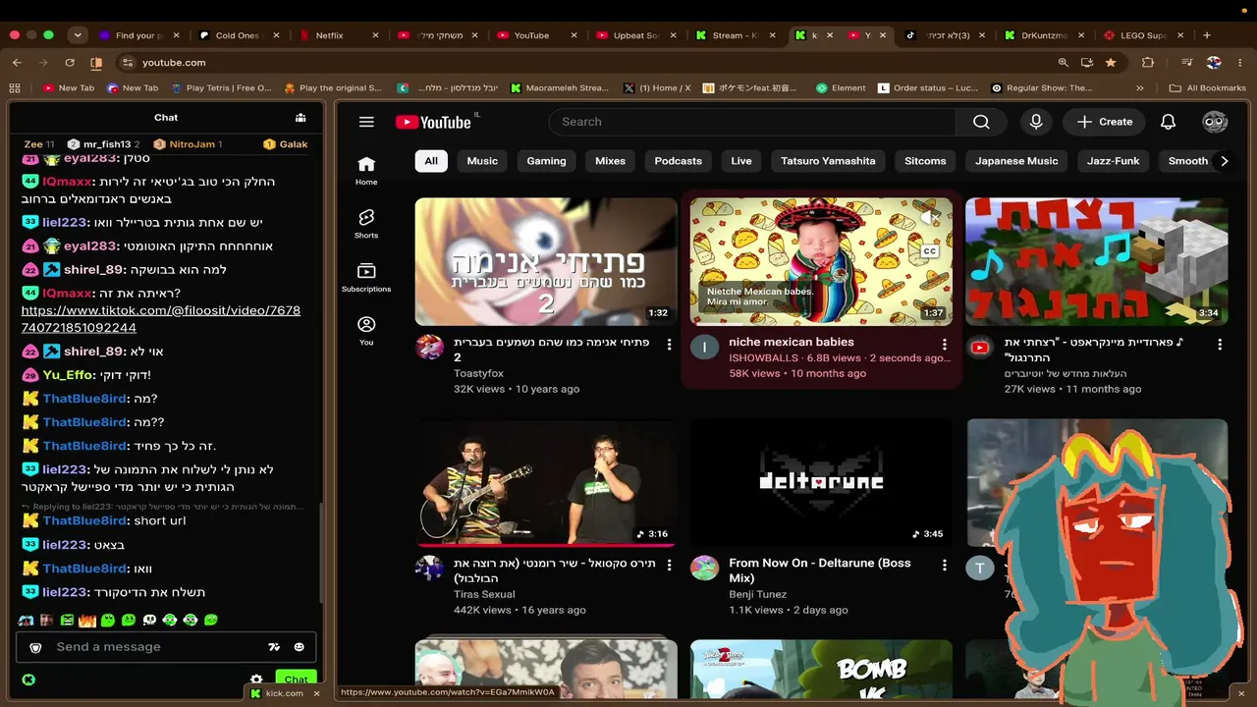Screen dimensions: 1257x707
Task: Open the YouTube account avatar menu
Action: 1215,122
